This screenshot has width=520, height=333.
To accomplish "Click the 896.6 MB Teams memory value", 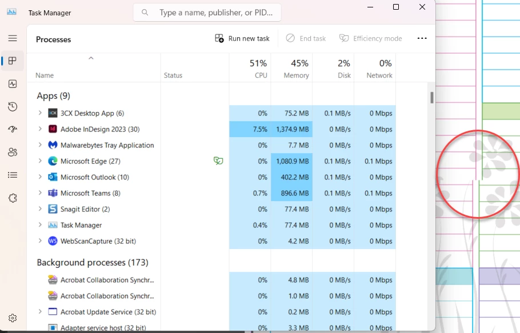I will (x=294, y=193).
